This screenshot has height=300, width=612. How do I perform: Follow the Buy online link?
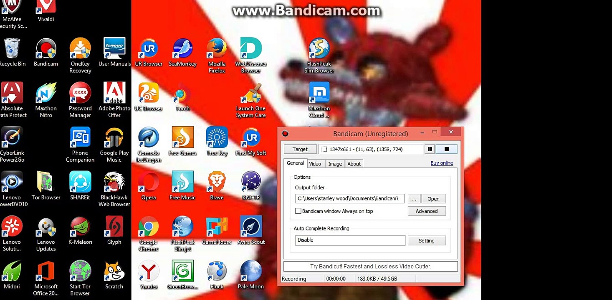point(442,163)
